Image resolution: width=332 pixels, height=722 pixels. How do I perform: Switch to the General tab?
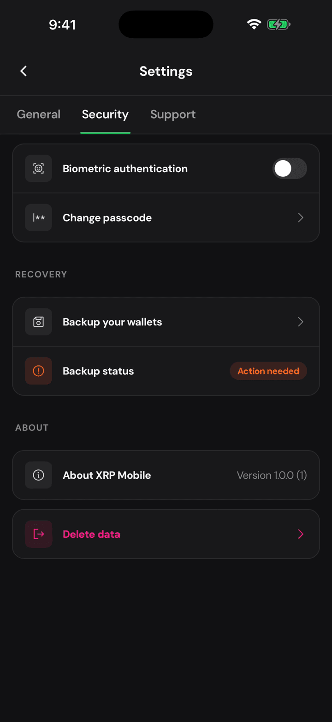click(x=39, y=114)
